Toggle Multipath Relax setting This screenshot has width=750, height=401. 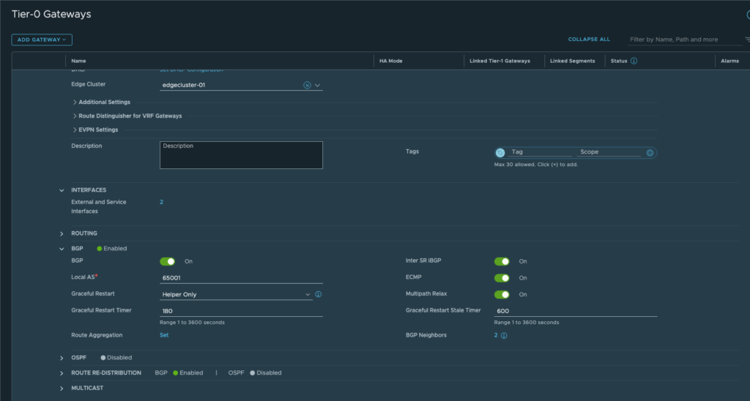point(502,295)
